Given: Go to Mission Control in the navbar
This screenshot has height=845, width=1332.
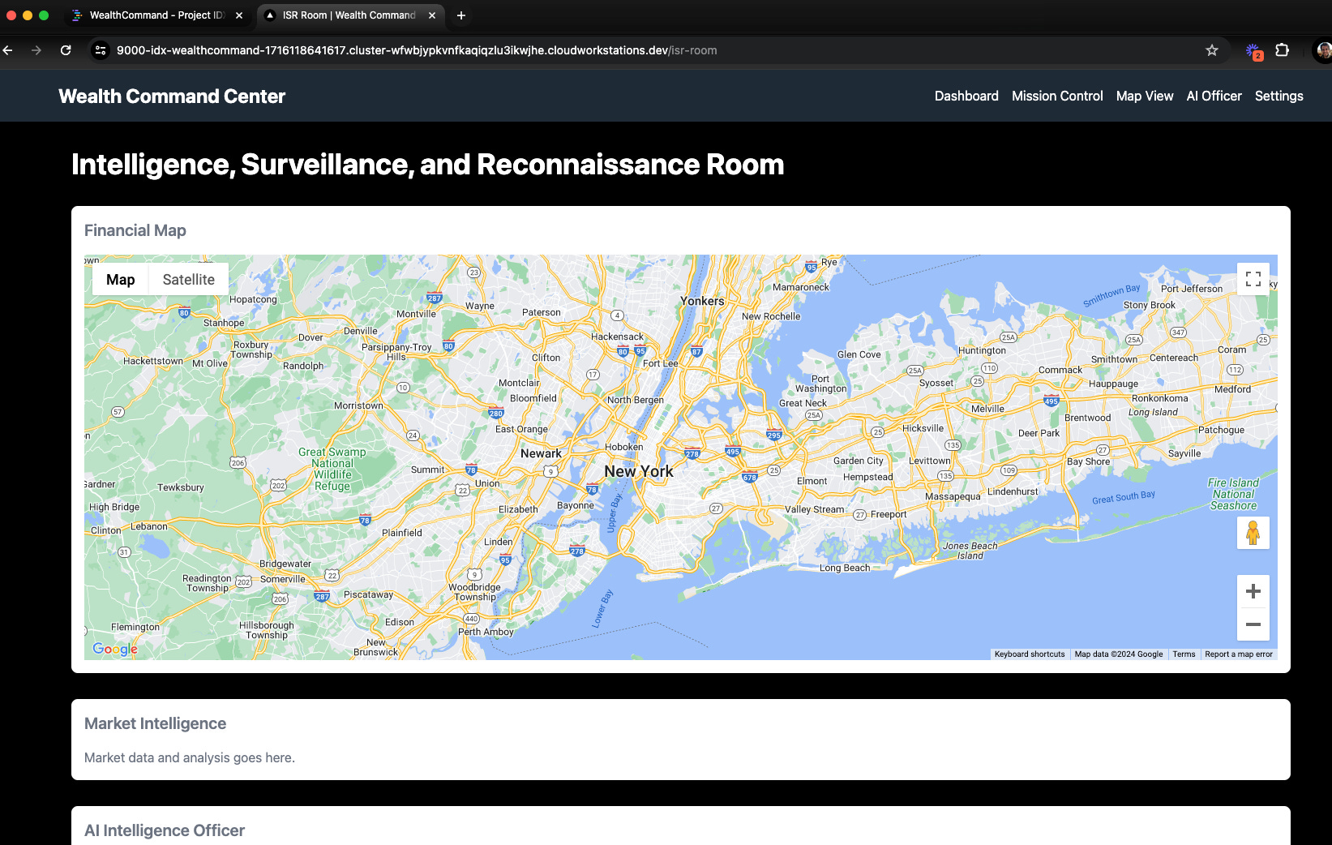Looking at the screenshot, I should 1057,96.
